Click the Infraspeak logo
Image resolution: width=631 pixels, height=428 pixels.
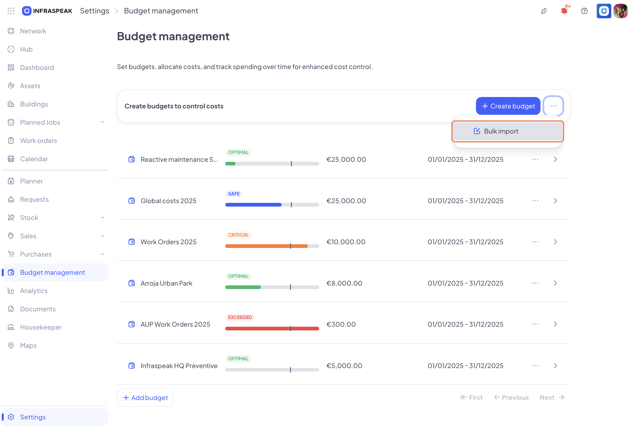click(x=47, y=11)
